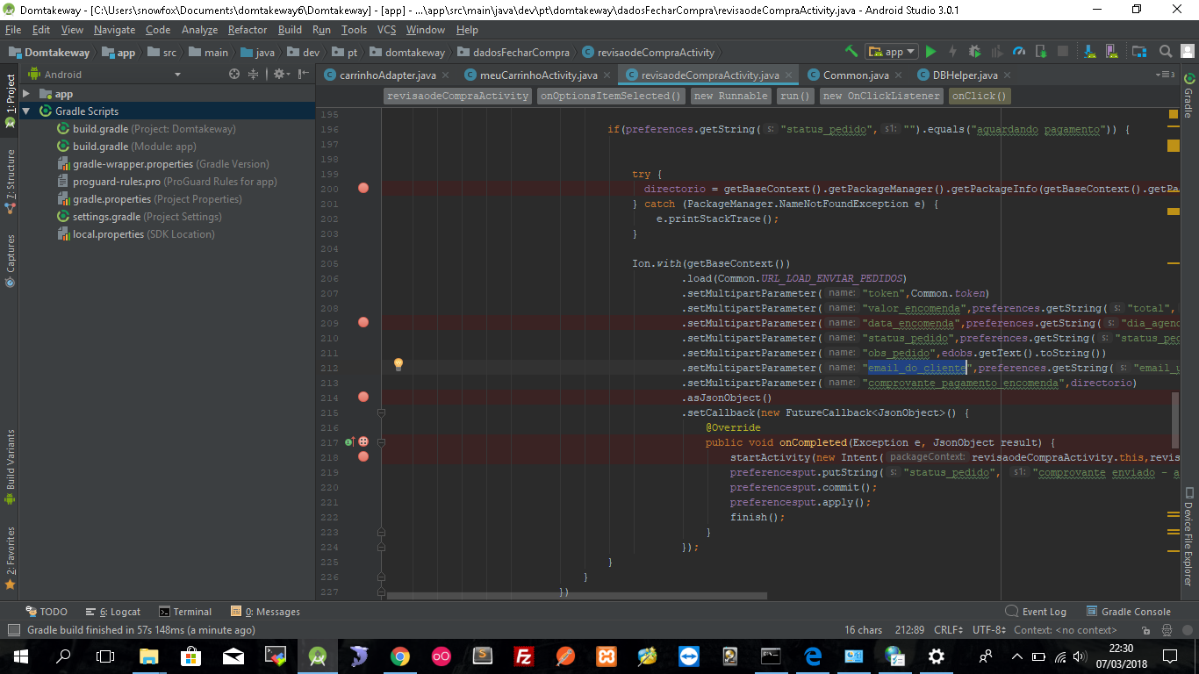
Task: Collapse code fold at line 215 setCallback
Action: click(x=382, y=412)
